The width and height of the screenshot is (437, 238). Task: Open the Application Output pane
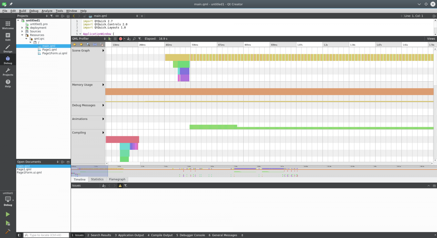click(x=129, y=235)
